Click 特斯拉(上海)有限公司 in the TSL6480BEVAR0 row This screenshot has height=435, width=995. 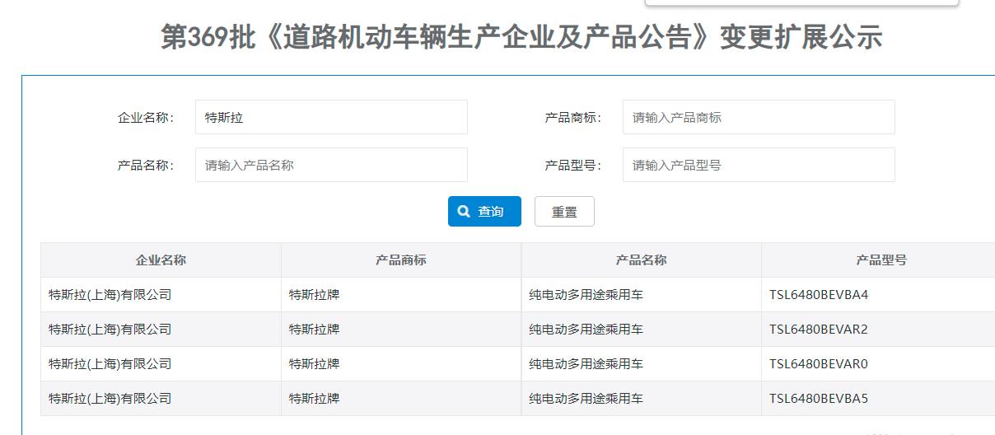110,364
